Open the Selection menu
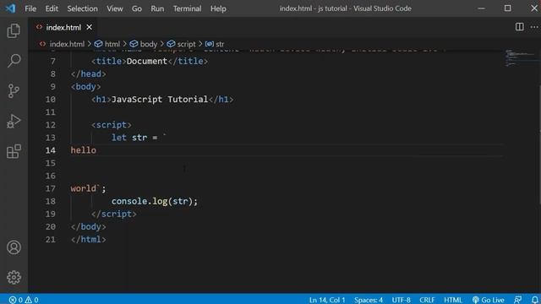 pos(83,8)
